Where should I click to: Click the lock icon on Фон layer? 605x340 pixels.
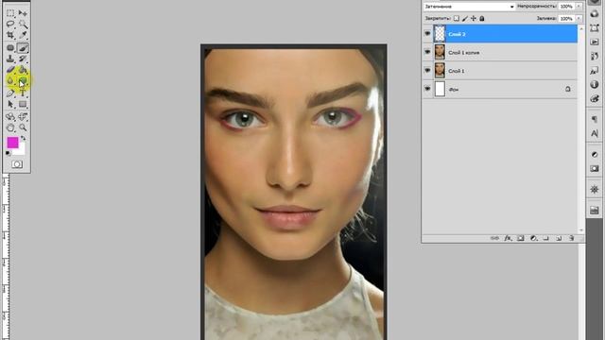coord(568,89)
